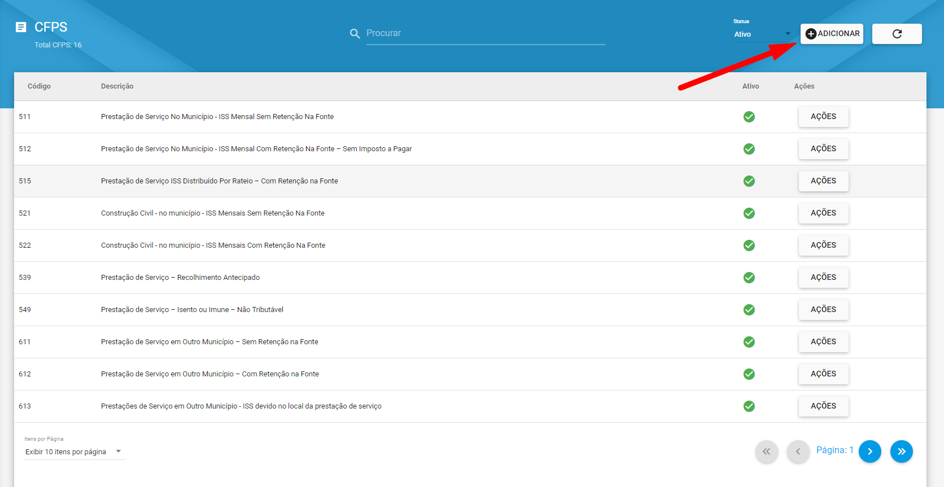This screenshot has width=944, height=487.
Task: Open AÇÕES menu for code 549
Action: coord(823,310)
